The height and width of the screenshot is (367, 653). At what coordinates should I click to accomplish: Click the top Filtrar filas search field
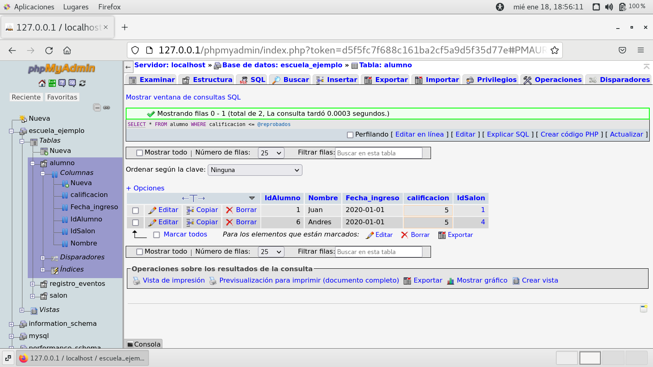[x=378, y=153]
